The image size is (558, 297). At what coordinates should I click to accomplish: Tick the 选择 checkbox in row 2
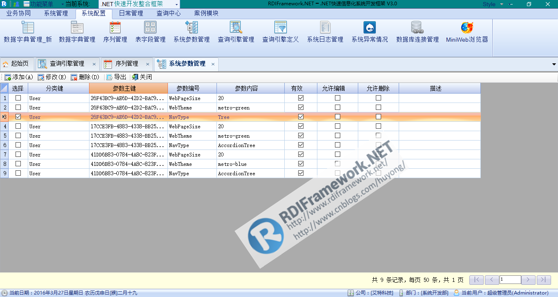[x=18, y=107]
